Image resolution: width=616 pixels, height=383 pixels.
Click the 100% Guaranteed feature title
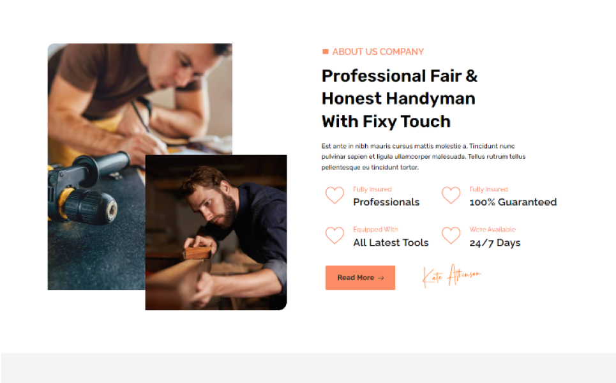513,202
